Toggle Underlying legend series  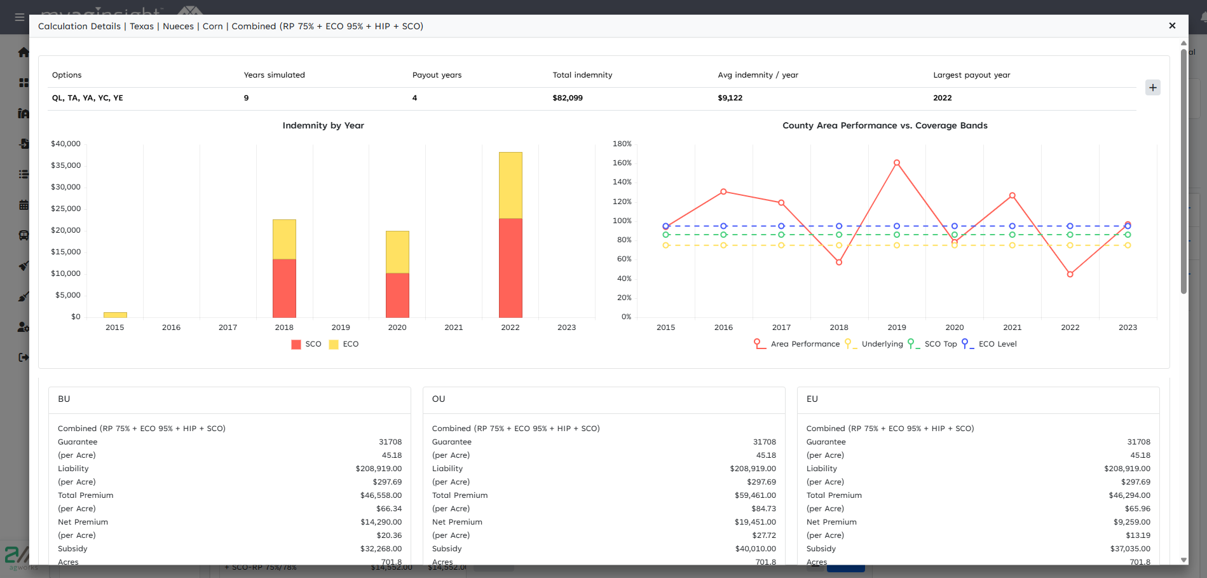click(873, 344)
